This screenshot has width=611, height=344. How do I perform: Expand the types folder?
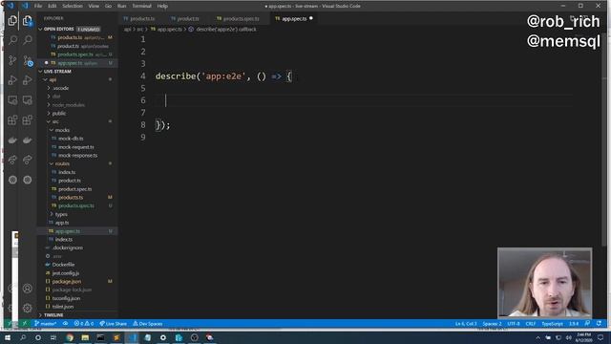coord(52,214)
